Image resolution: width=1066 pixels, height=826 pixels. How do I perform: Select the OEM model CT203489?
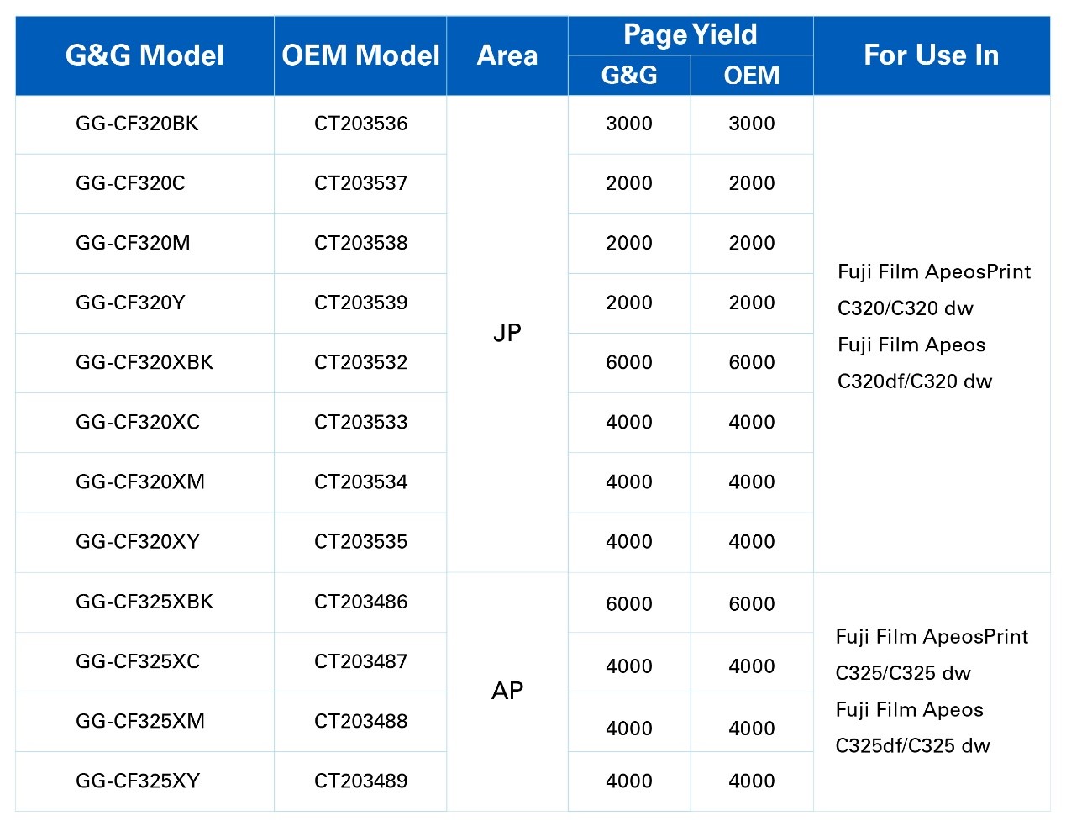(x=361, y=781)
